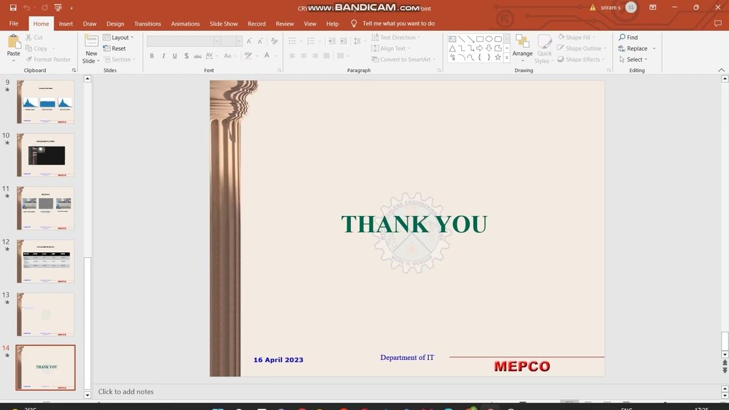Image resolution: width=729 pixels, height=410 pixels.
Task: Click the Replace button
Action: [637, 48]
